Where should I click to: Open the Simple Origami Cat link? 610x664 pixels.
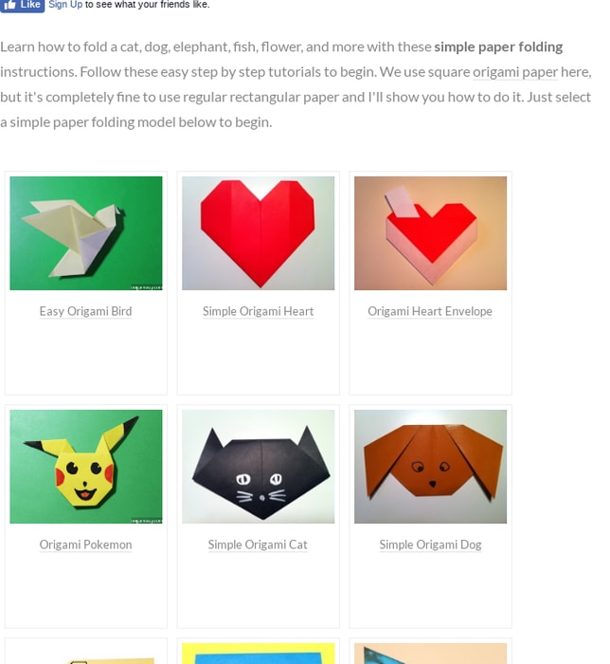click(x=258, y=544)
